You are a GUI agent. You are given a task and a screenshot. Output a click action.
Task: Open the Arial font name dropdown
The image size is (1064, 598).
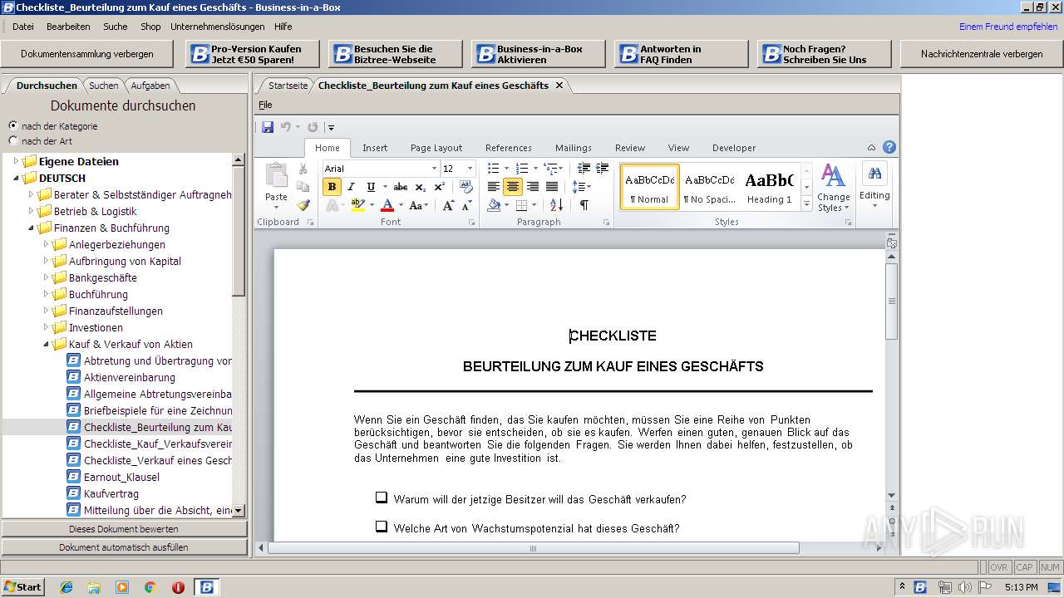coord(434,169)
